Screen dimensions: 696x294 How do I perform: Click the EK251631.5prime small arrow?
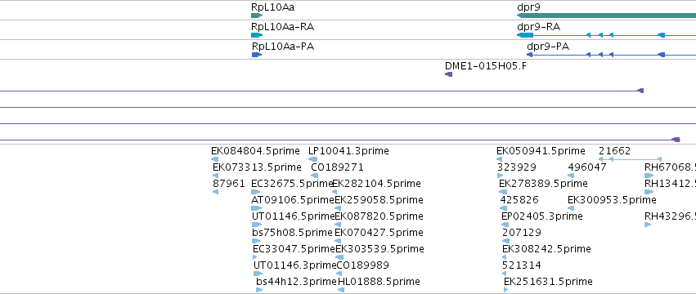click(506, 290)
